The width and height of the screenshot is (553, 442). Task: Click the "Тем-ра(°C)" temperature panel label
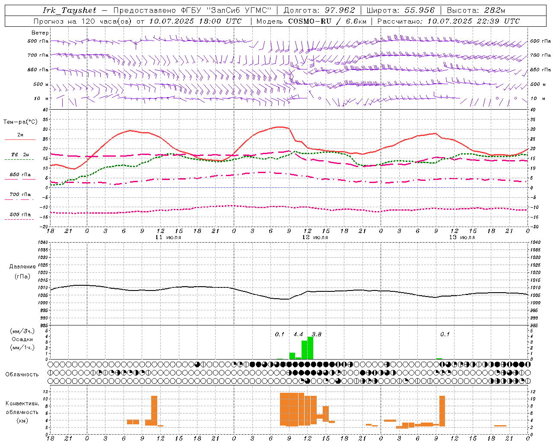click(x=20, y=122)
